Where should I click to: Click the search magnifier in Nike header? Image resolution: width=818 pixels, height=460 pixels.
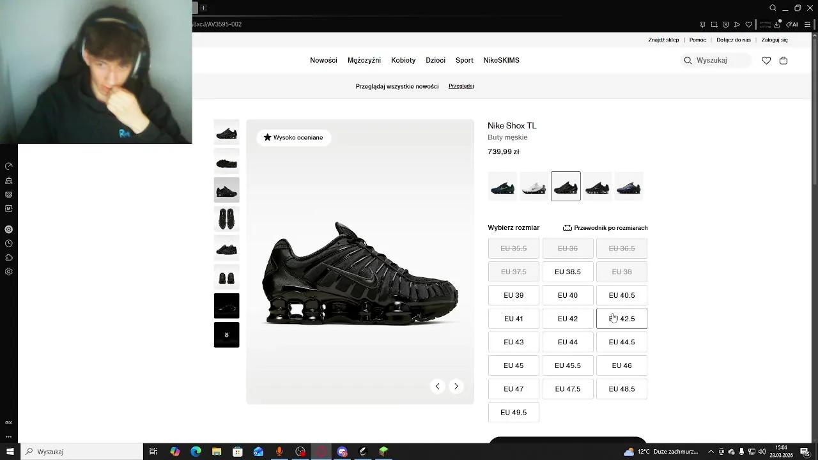click(688, 60)
